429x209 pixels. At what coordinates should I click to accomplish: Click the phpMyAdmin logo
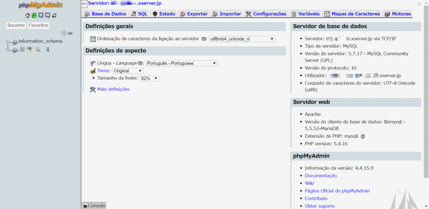click(41, 5)
